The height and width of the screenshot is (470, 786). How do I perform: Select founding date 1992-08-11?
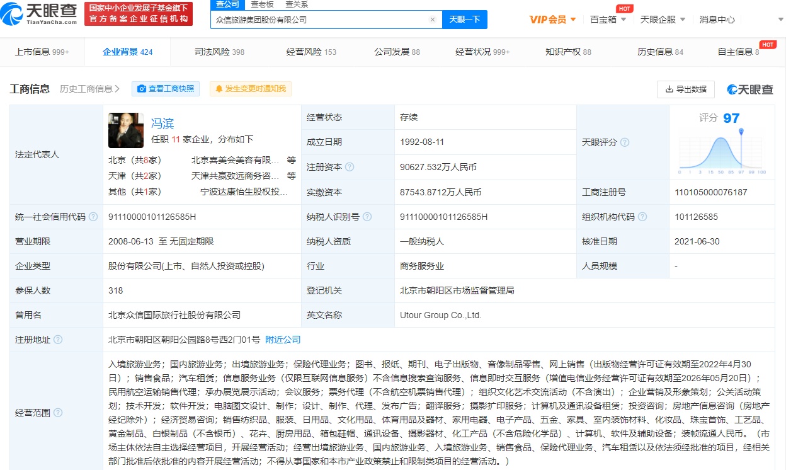coord(423,142)
